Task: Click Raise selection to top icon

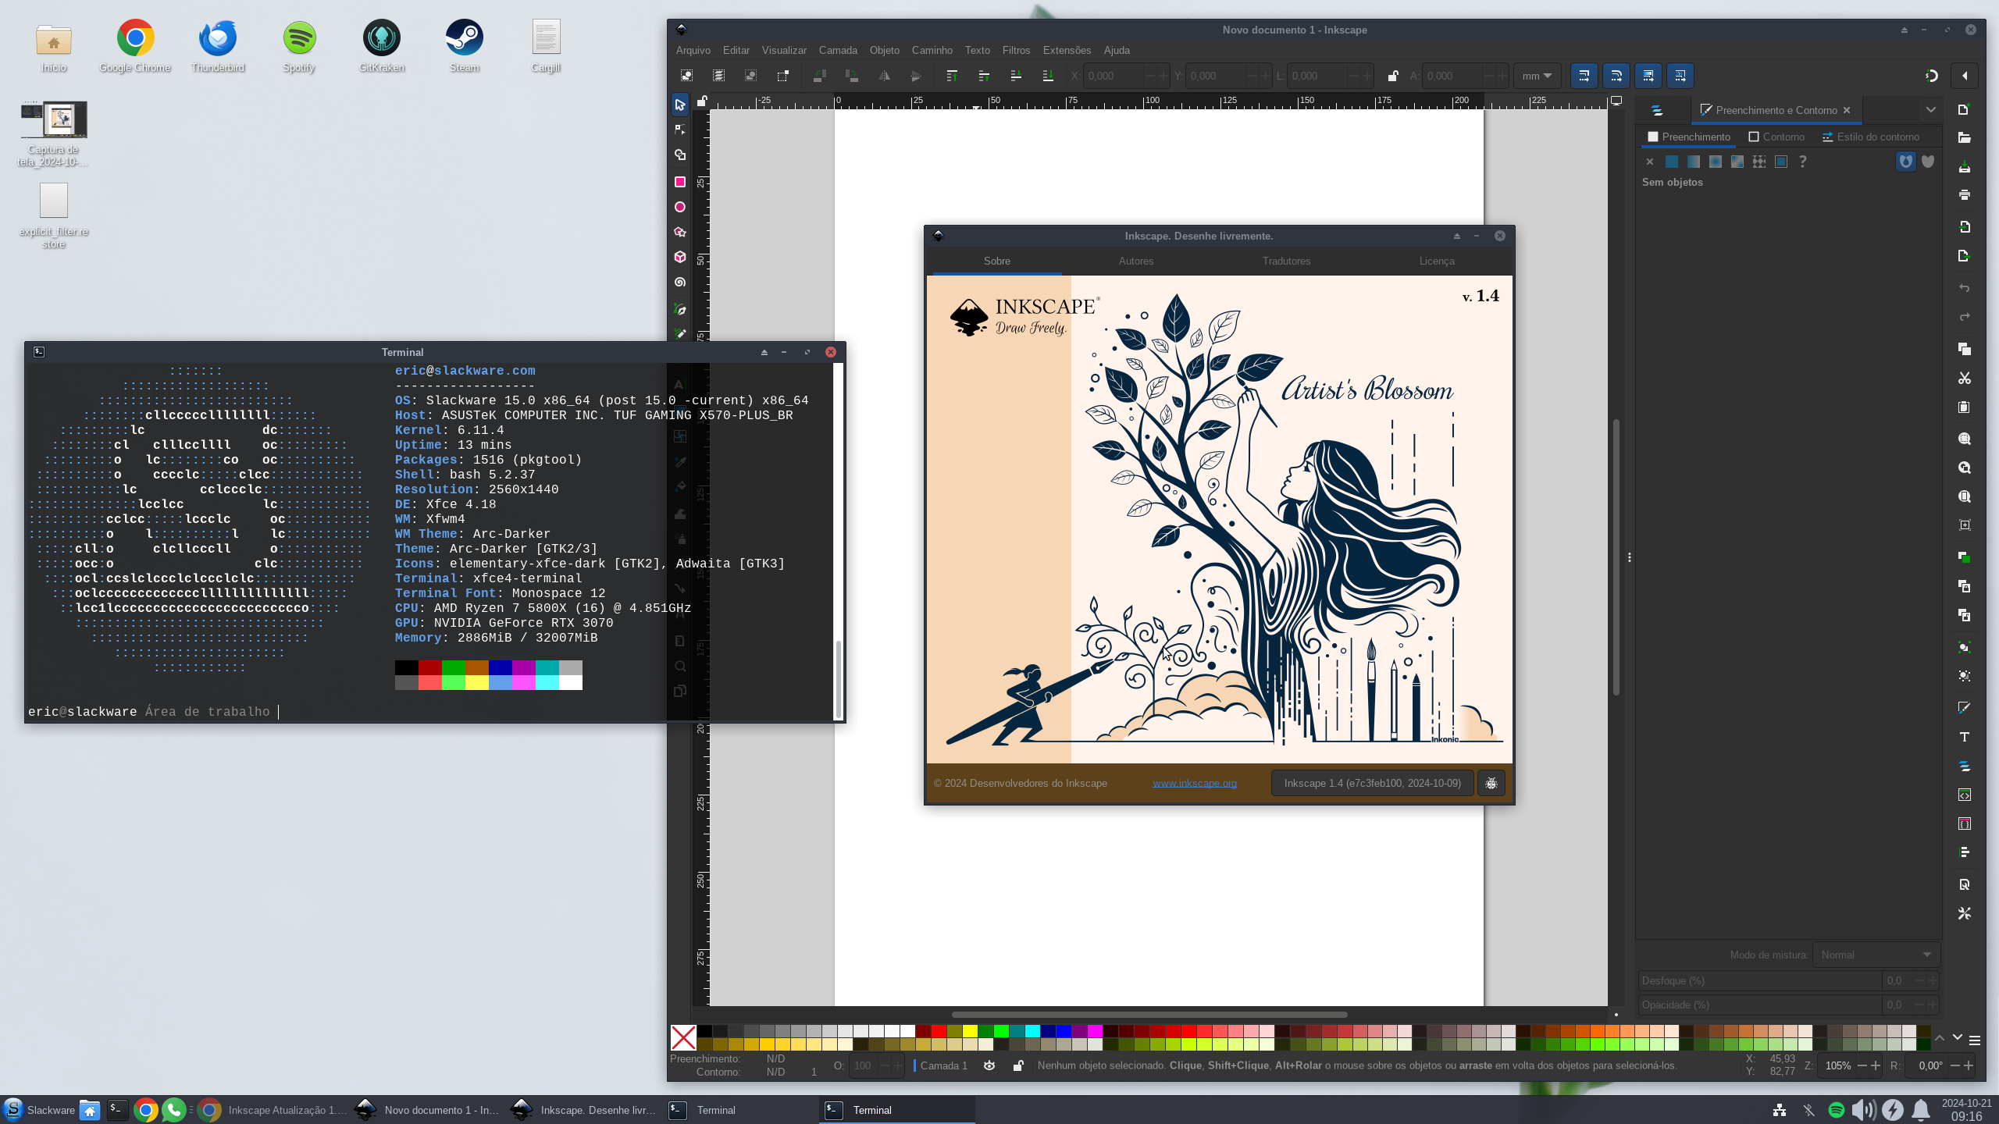Action: click(x=952, y=76)
